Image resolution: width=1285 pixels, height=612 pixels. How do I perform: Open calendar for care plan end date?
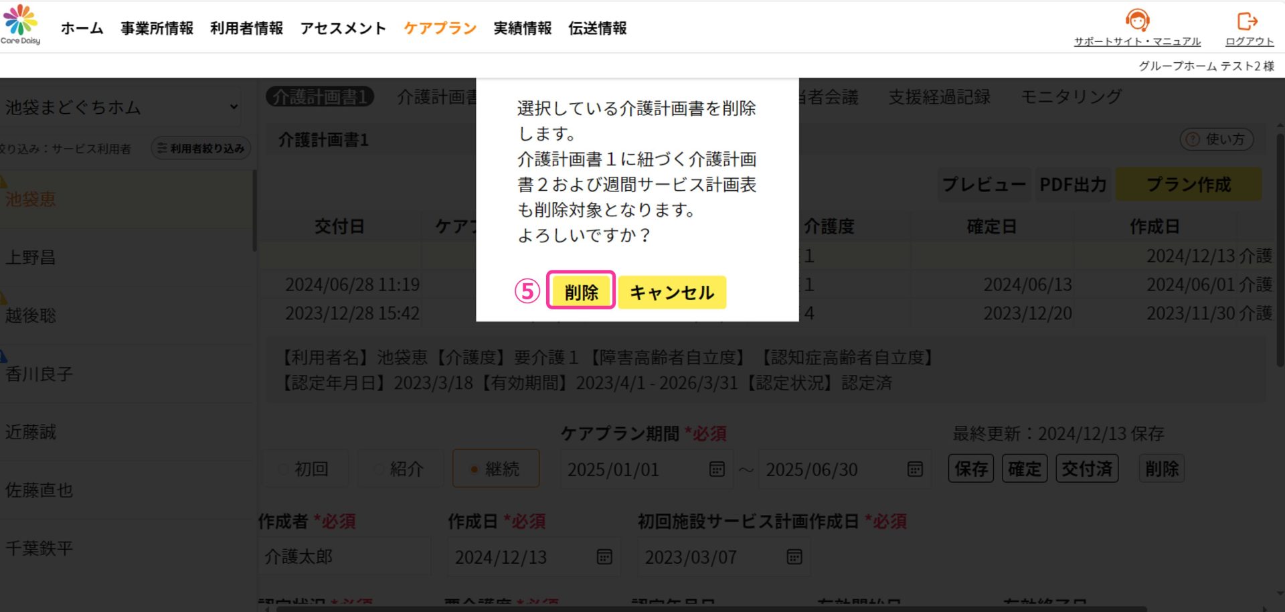(915, 469)
